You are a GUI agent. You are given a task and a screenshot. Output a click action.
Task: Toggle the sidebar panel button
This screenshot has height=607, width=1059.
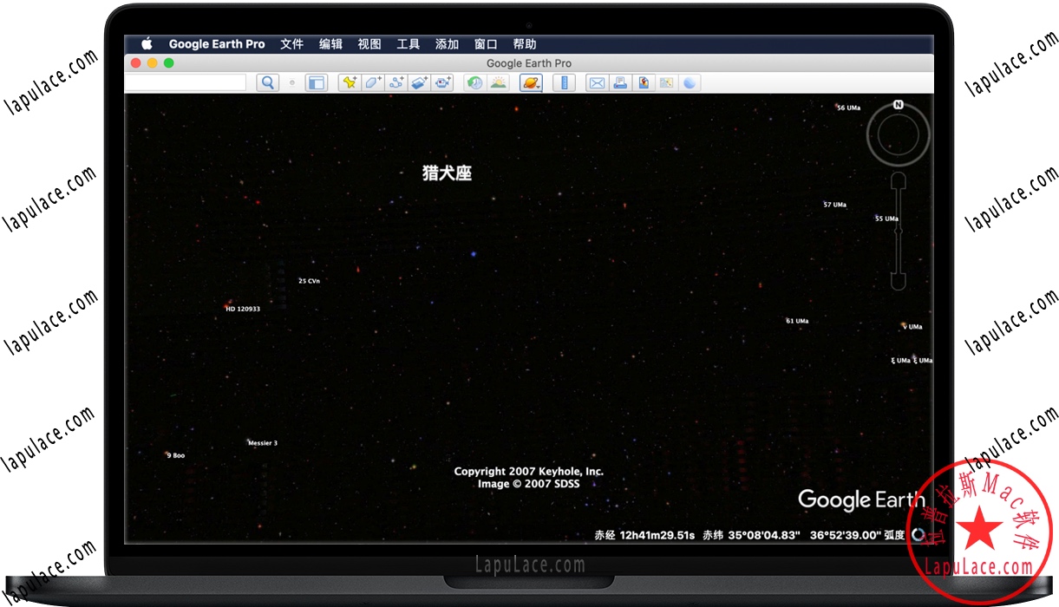coord(317,82)
